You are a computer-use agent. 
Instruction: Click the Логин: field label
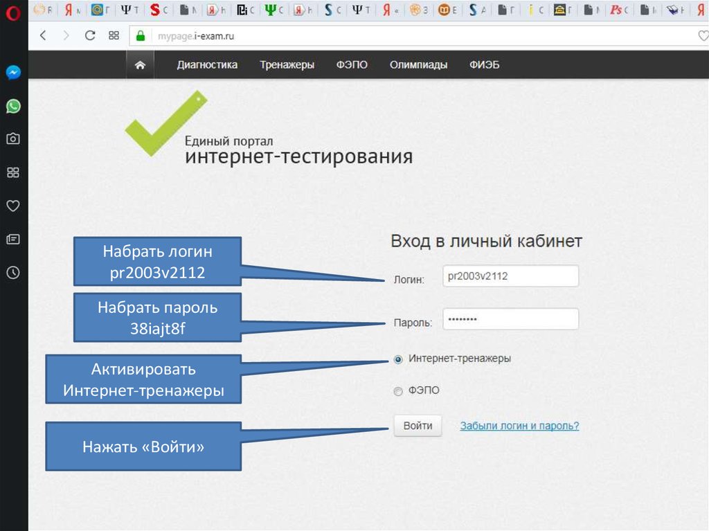tap(409, 280)
